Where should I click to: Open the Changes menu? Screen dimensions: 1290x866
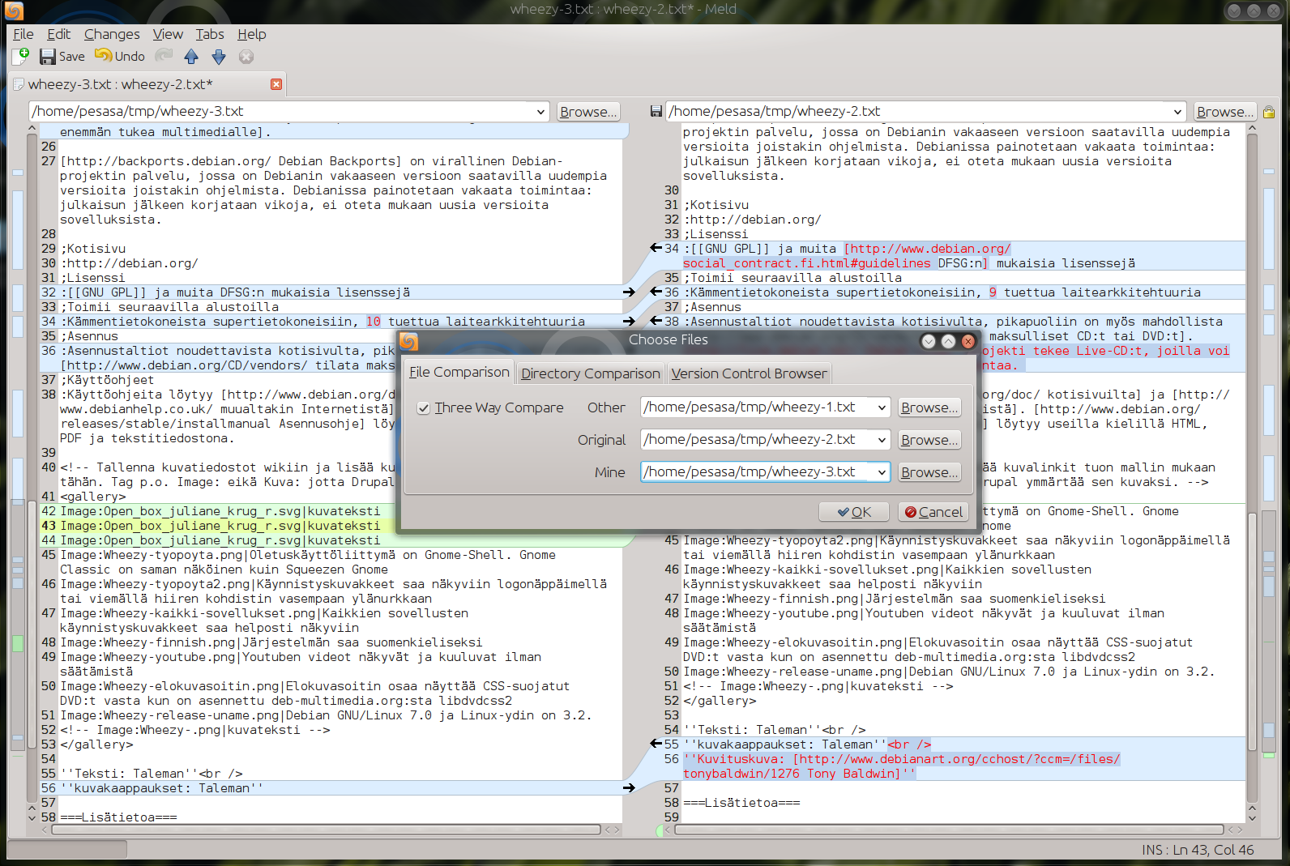coord(112,34)
